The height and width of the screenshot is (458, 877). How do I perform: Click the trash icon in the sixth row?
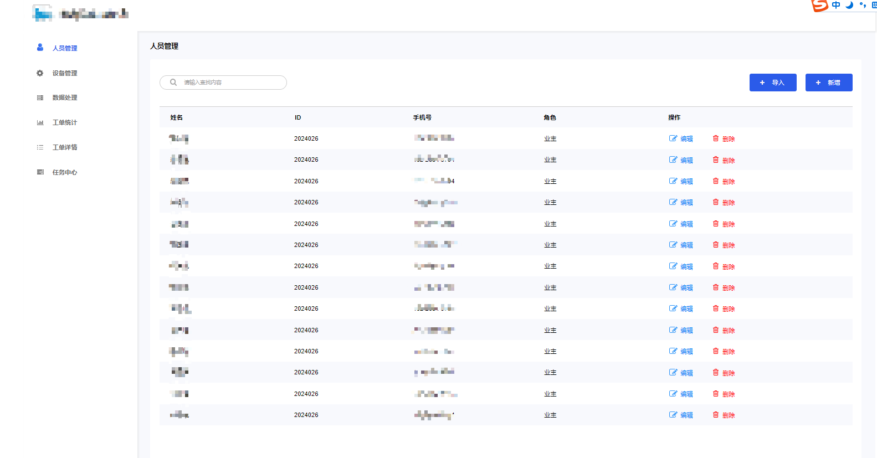point(716,245)
